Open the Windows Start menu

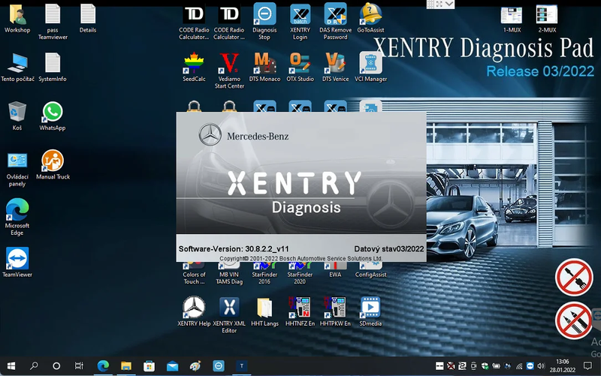point(11,366)
